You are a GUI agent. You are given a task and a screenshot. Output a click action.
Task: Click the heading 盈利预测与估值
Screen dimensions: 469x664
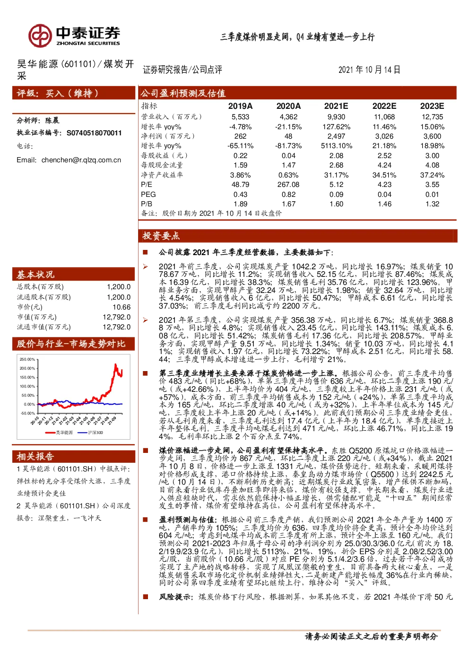(188, 519)
